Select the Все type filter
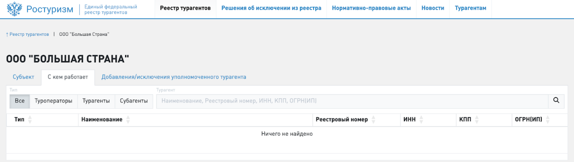Viewport: 574px width, 162px height. 19,101
